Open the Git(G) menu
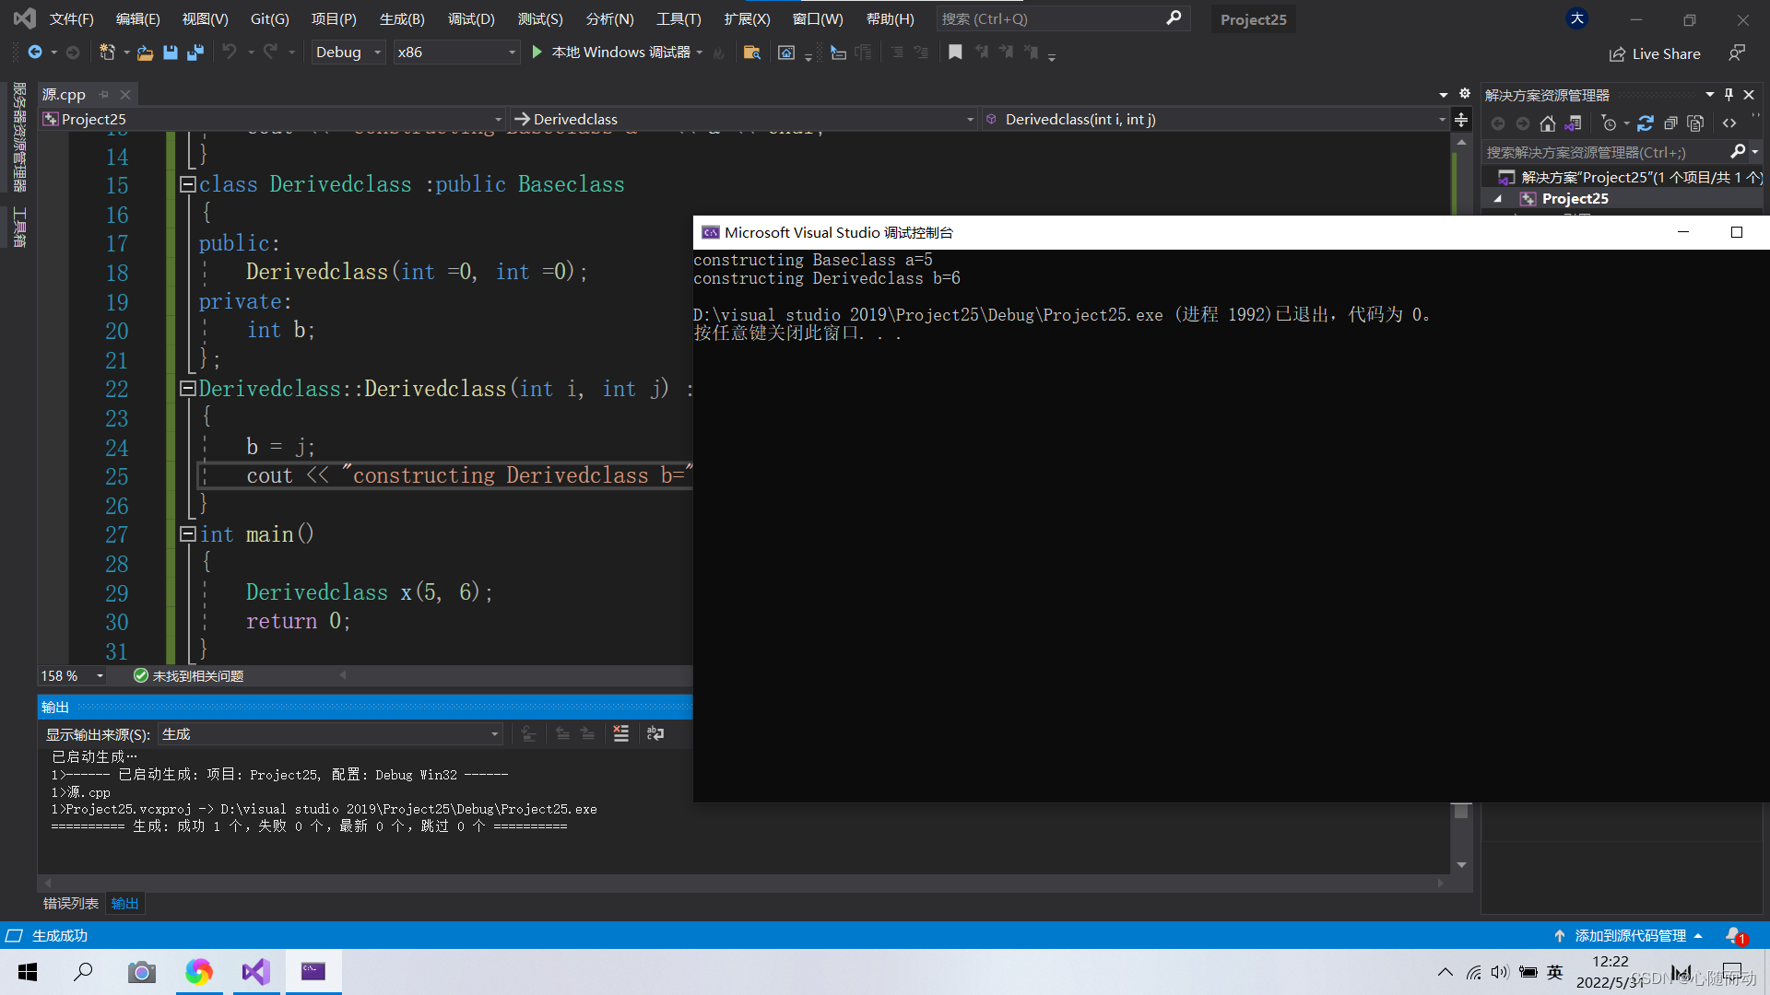The height and width of the screenshot is (995, 1770). click(270, 19)
